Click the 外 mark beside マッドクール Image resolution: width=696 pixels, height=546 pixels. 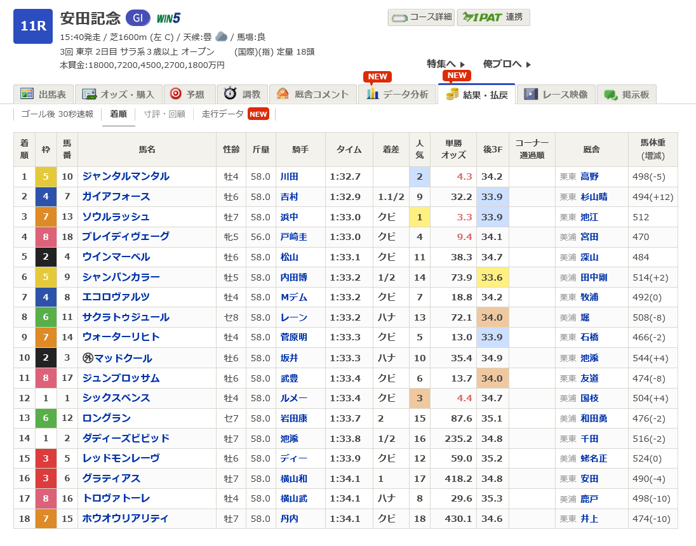pos(88,358)
